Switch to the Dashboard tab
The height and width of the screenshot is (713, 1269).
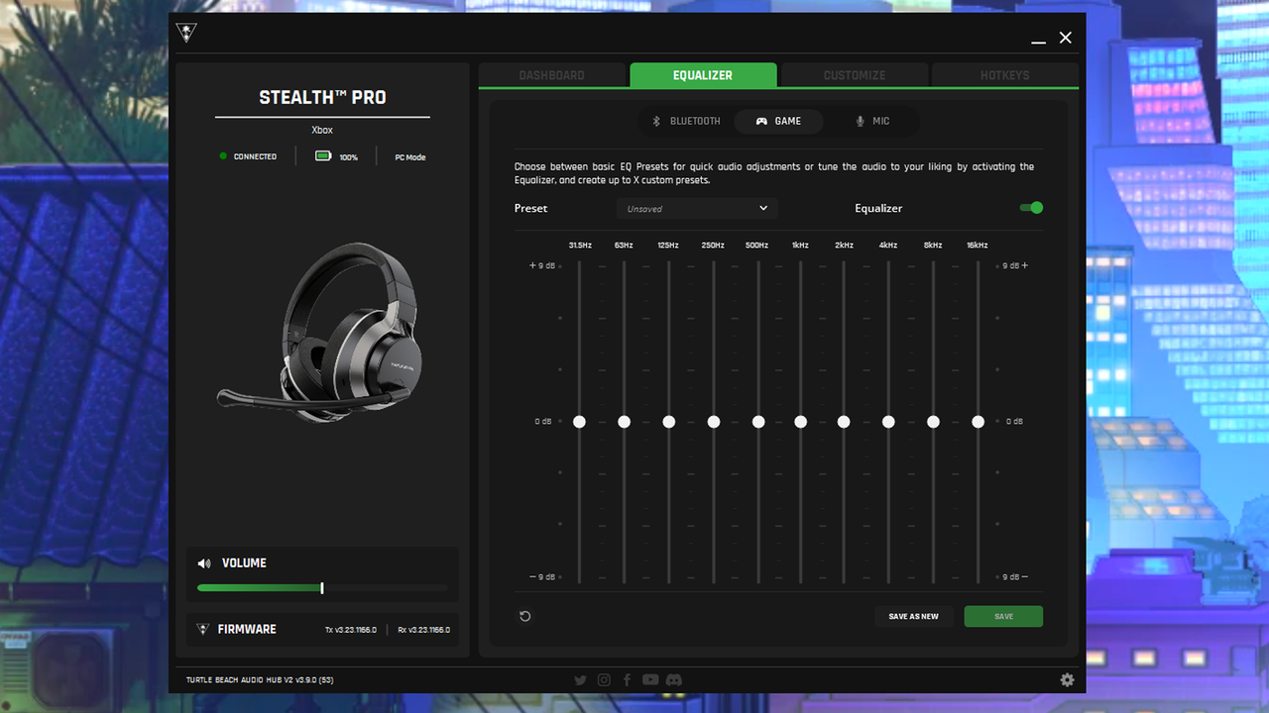click(x=552, y=75)
